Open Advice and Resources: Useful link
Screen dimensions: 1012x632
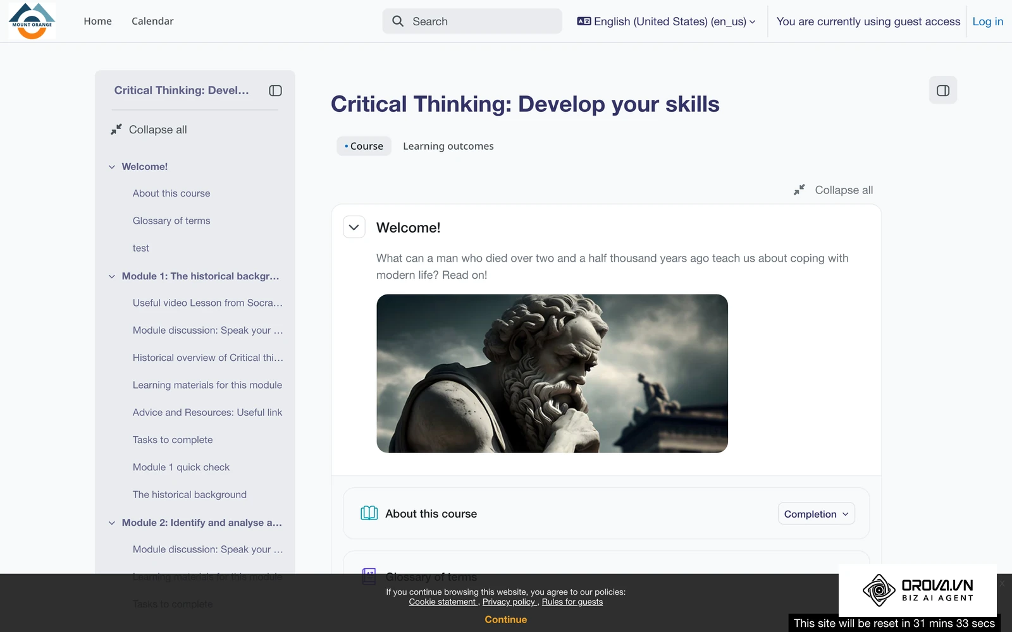(207, 412)
